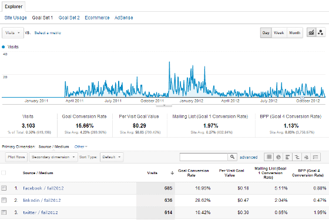Select the term cloud view icon
Image resolution: width=329 pixels, height=220 pixels.
click(x=306, y=157)
